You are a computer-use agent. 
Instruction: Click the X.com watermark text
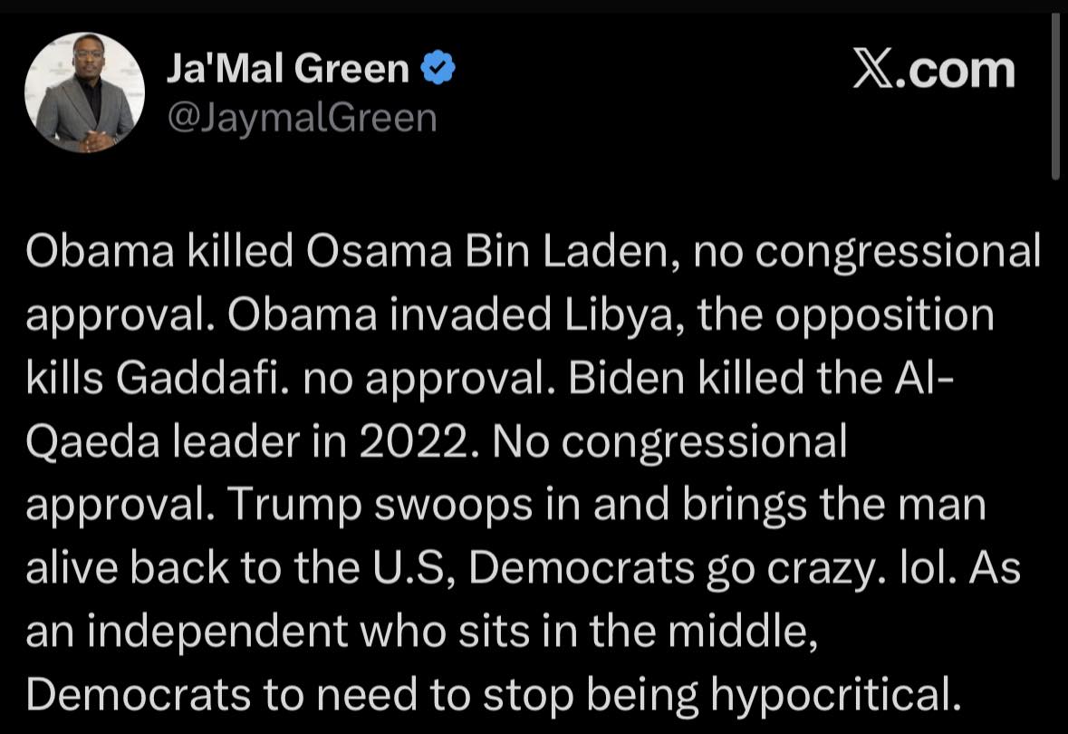click(x=934, y=70)
